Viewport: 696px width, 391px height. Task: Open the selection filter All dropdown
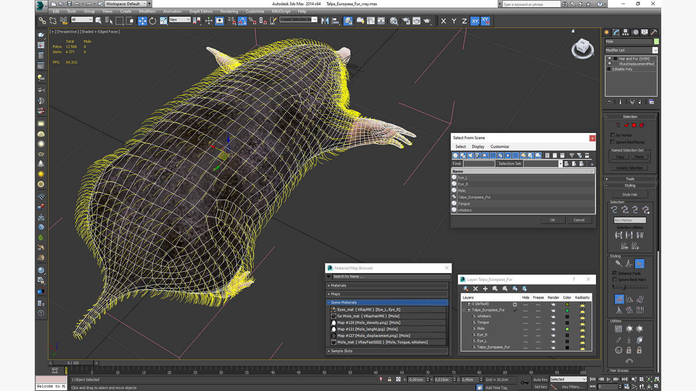[x=82, y=20]
